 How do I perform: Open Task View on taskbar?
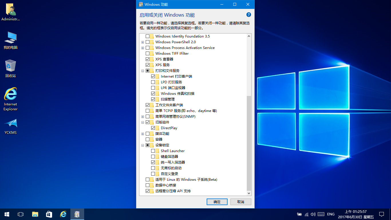21,214
